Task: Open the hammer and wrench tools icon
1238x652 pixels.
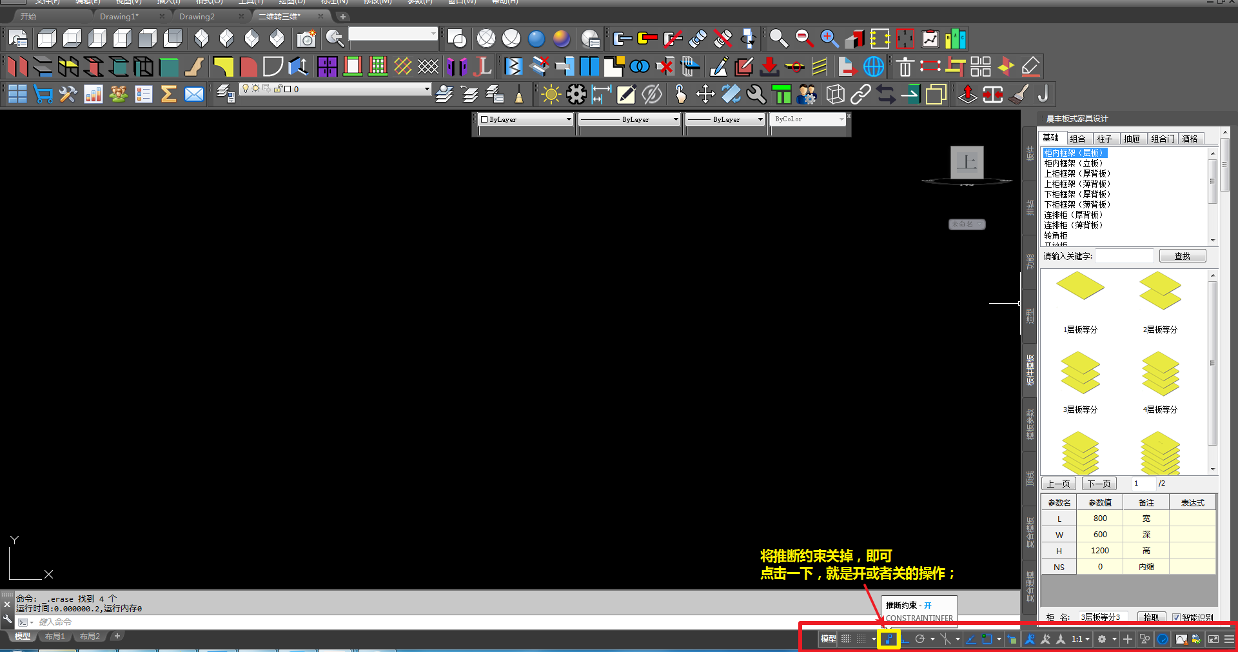Action: pyautogui.click(x=68, y=95)
